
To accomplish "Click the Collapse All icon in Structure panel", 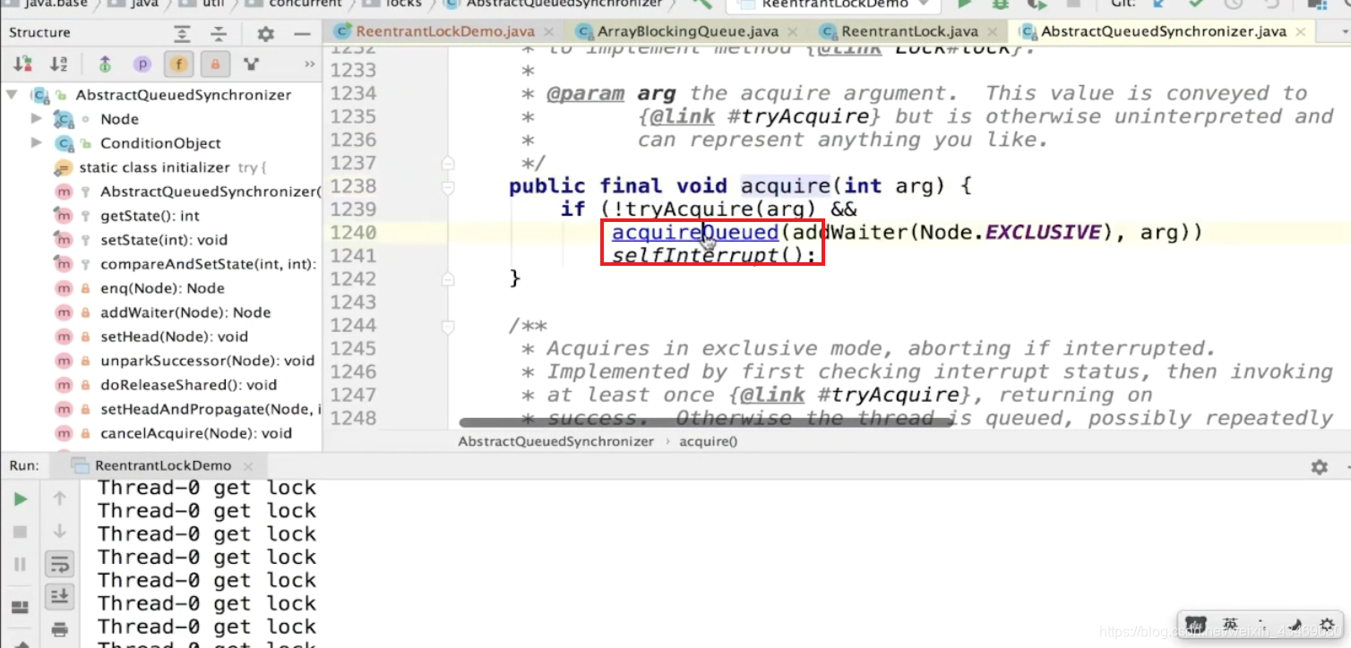I will [x=219, y=34].
